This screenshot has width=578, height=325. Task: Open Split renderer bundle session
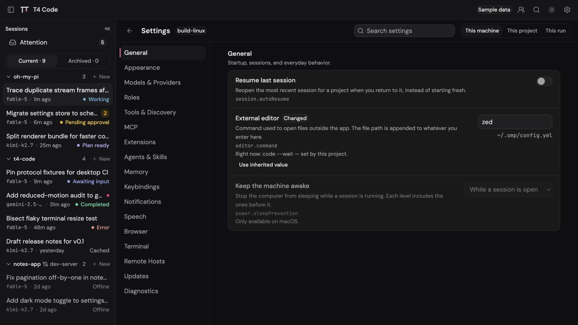click(58, 140)
